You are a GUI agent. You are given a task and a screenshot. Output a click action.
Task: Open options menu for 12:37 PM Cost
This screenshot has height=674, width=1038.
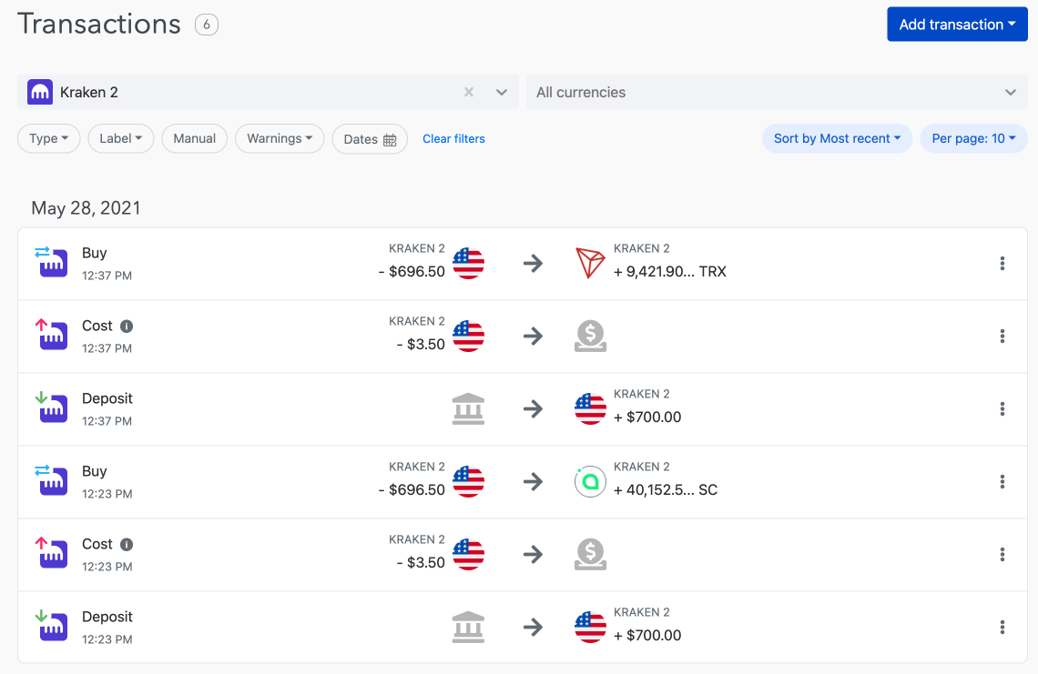tap(1002, 336)
